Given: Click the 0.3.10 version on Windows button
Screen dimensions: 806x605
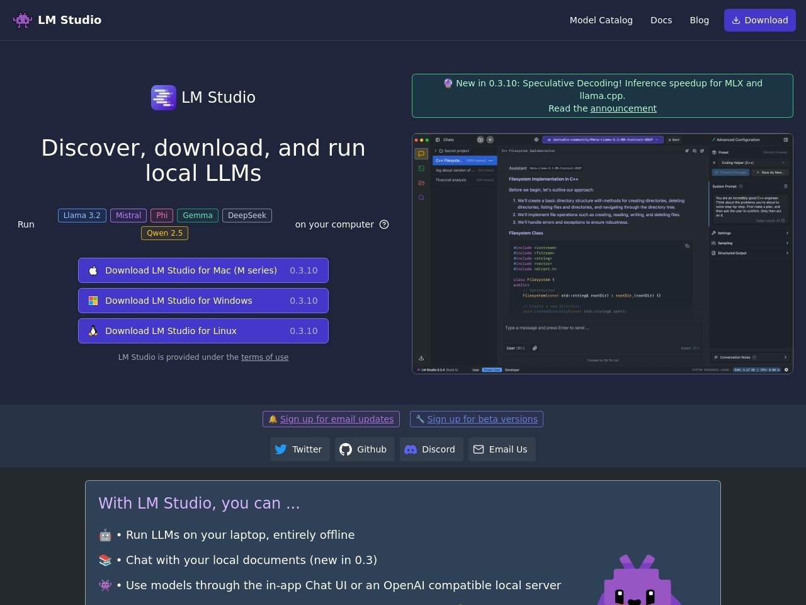Looking at the screenshot, I should tap(304, 301).
